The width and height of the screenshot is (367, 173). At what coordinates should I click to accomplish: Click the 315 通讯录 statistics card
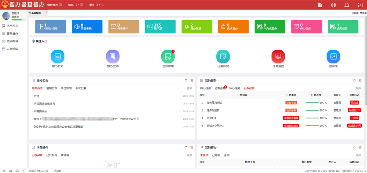pyautogui.click(x=160, y=27)
